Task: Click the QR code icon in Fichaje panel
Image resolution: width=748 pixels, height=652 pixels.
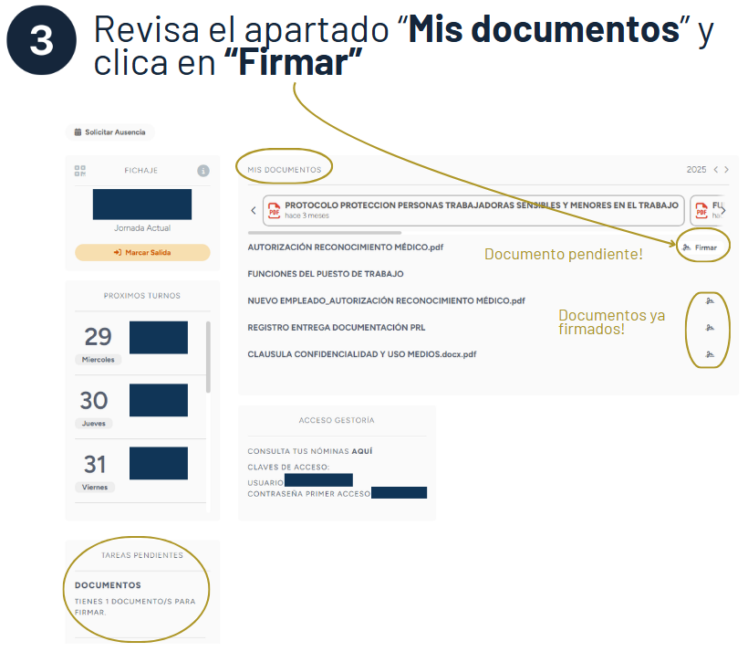Action: [x=80, y=171]
